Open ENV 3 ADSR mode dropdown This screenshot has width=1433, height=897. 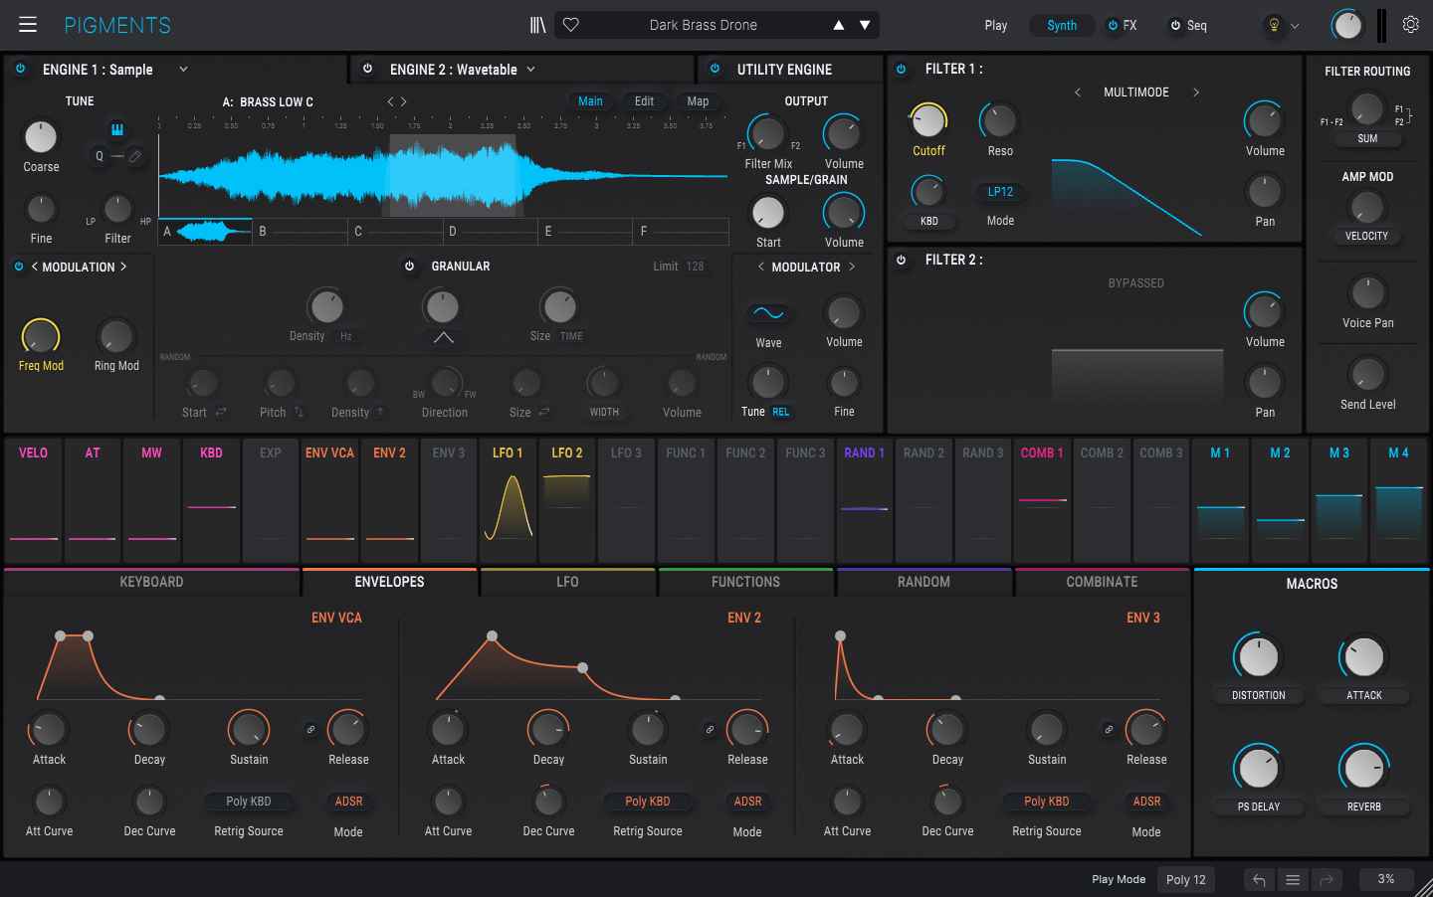coord(1146,802)
